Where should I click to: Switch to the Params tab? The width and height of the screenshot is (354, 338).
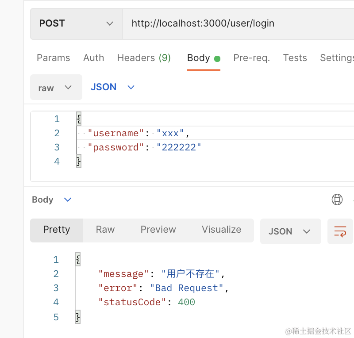pos(53,58)
